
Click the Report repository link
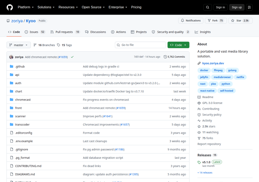point(209,144)
